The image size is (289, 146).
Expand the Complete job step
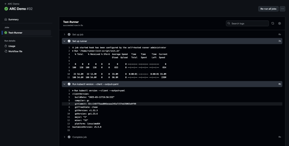[x=65, y=137]
